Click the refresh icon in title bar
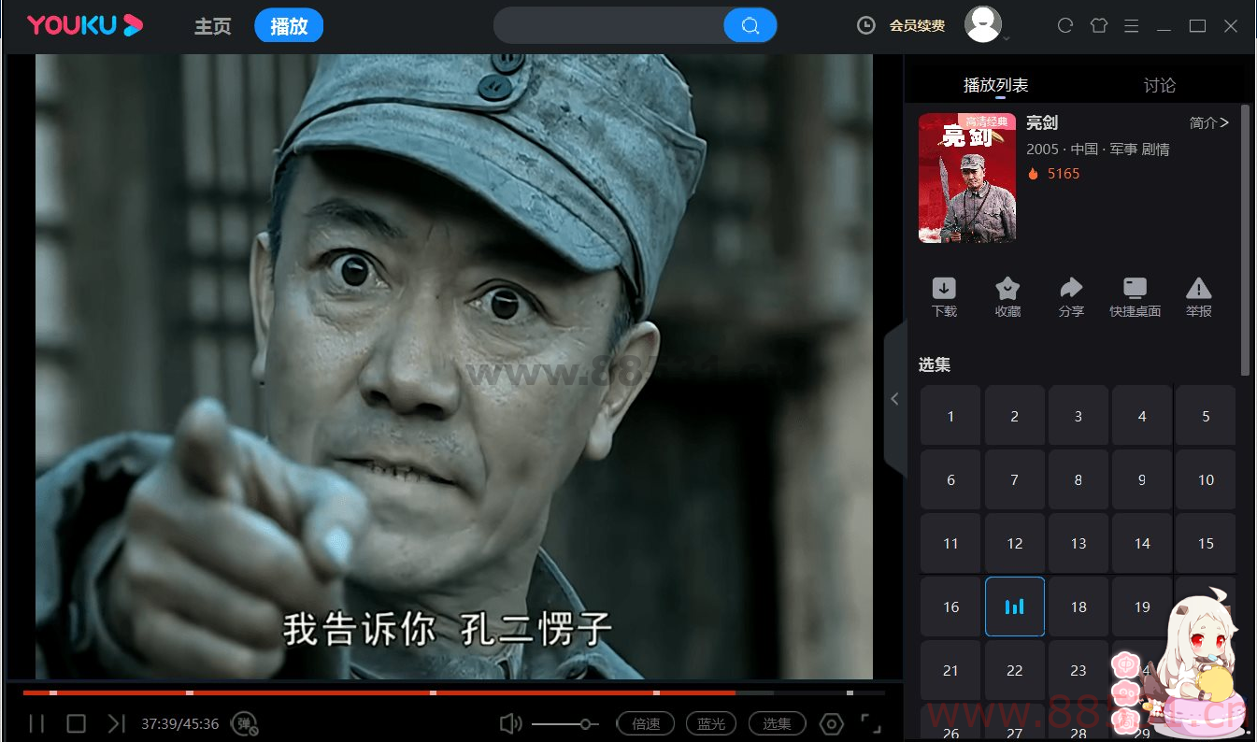The height and width of the screenshot is (742, 1257). [x=1065, y=25]
